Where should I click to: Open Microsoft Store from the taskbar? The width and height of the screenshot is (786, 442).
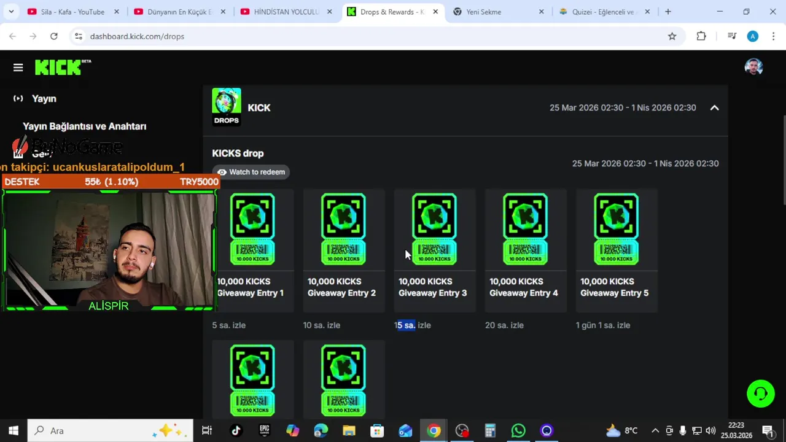(x=377, y=430)
